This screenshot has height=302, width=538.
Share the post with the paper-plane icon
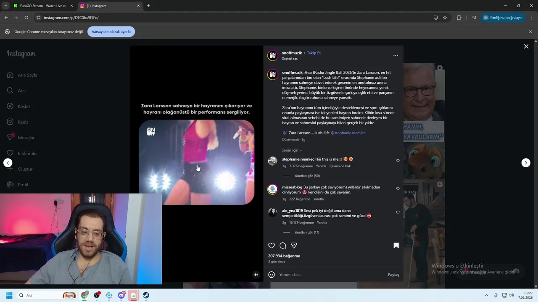click(294, 245)
